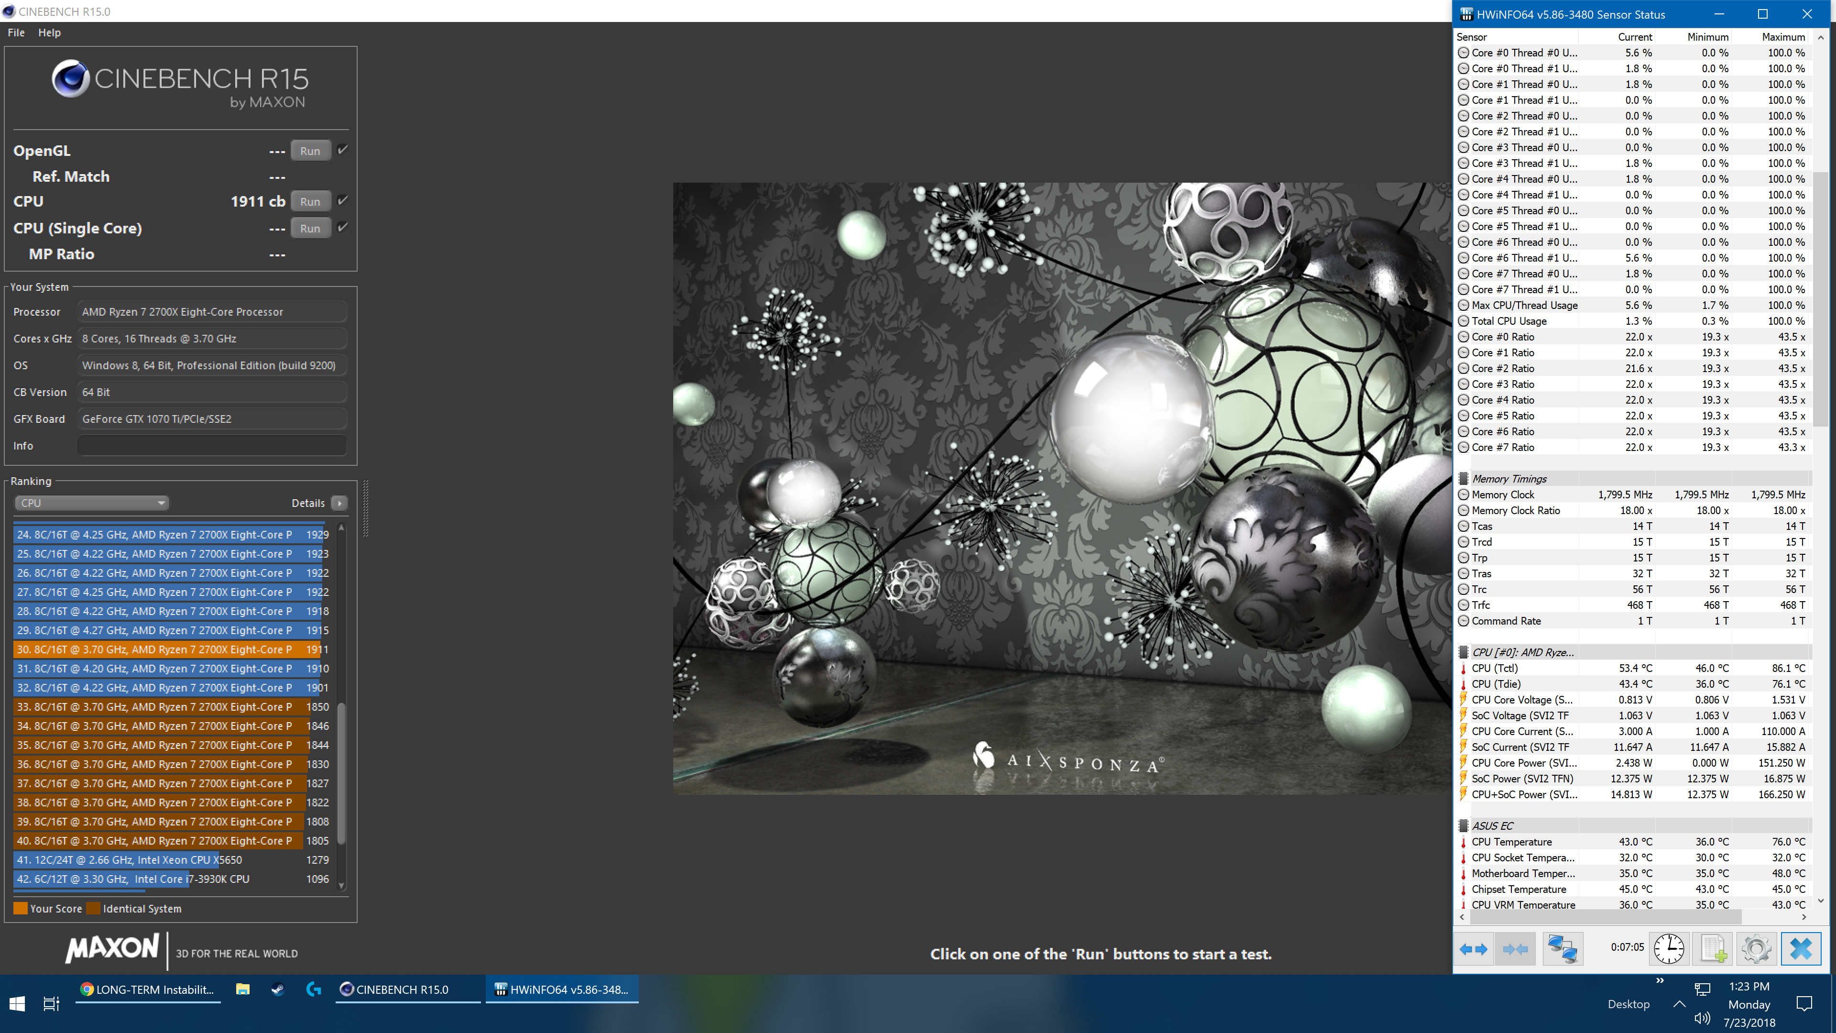Open the Cinebench Help menu

point(49,33)
